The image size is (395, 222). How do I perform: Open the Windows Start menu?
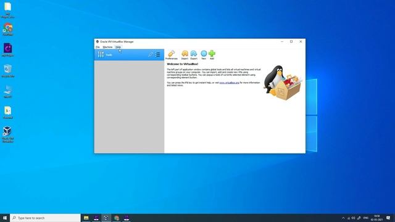(5, 218)
